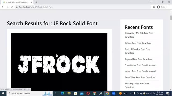
Task: Switch to the active Chrome taskbar window
Action: [x=107, y=93]
